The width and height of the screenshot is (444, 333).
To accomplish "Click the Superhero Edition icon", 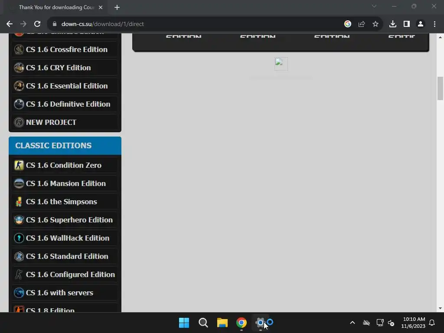I will click(x=19, y=220).
